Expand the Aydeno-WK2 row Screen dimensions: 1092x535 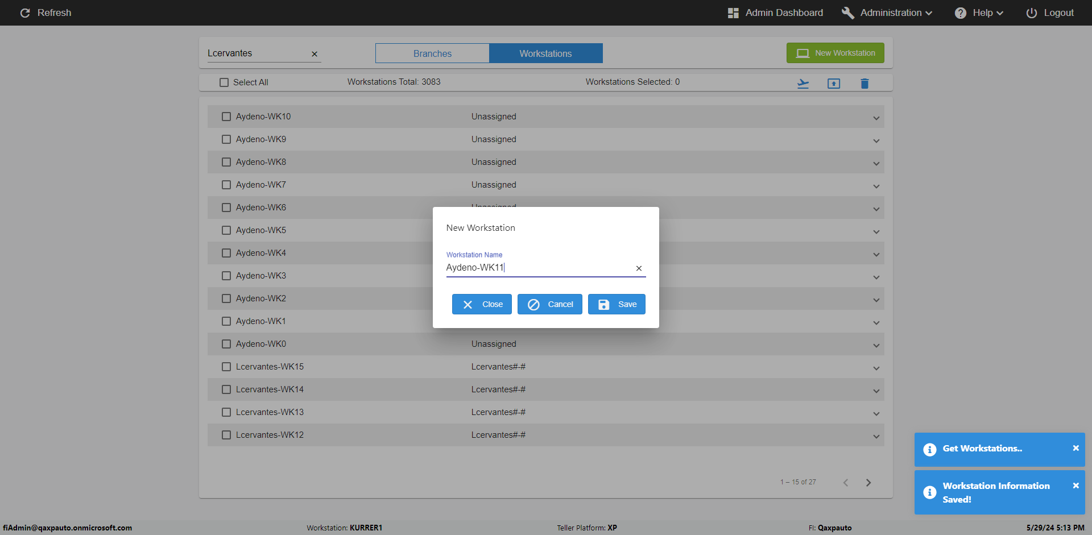876,300
